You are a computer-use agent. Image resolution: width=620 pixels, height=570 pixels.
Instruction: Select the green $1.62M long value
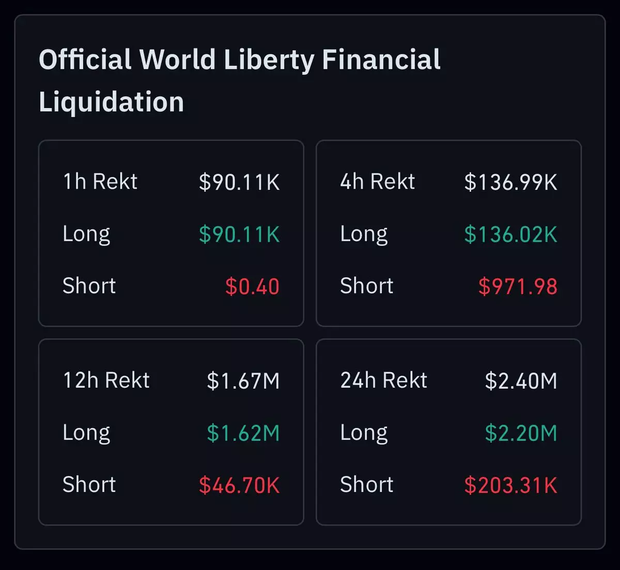pyautogui.click(x=243, y=433)
